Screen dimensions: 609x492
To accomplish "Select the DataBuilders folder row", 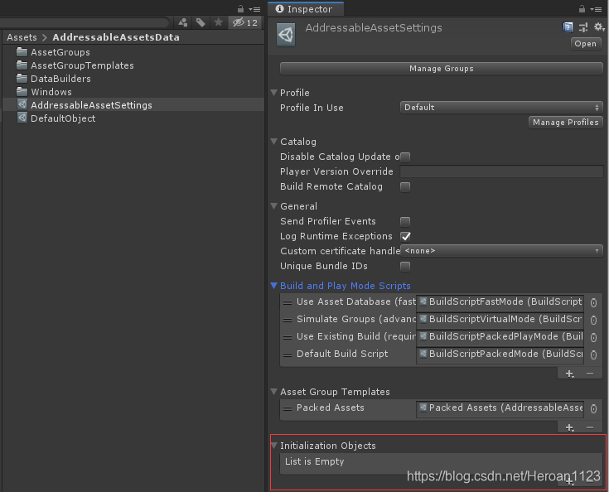I will 133,79.
